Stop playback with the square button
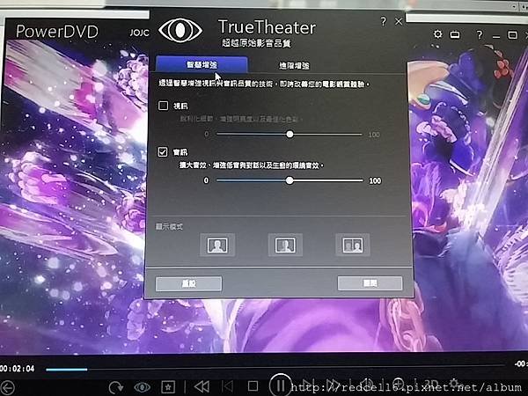The height and width of the screenshot is (396, 528). coord(253,386)
